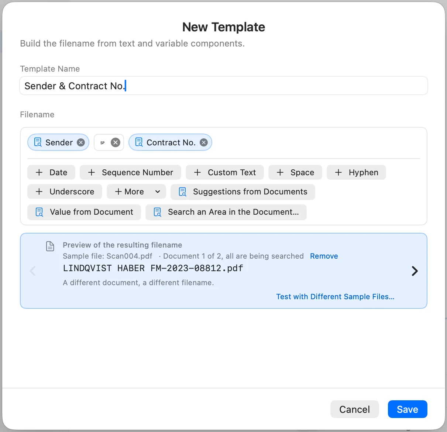Open the More components dropdown
Screen dimensions: 447x432
136,191
